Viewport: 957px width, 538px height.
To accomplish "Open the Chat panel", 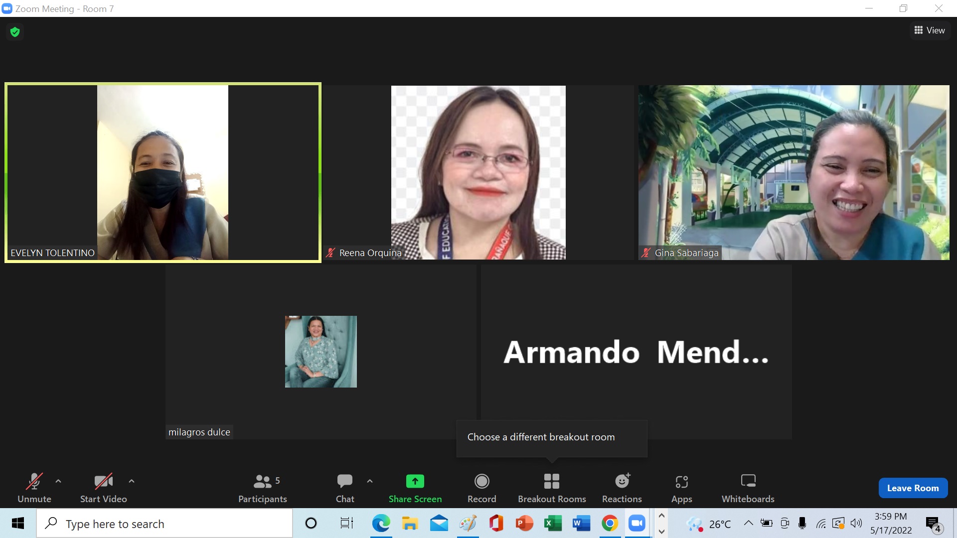I will pos(345,488).
